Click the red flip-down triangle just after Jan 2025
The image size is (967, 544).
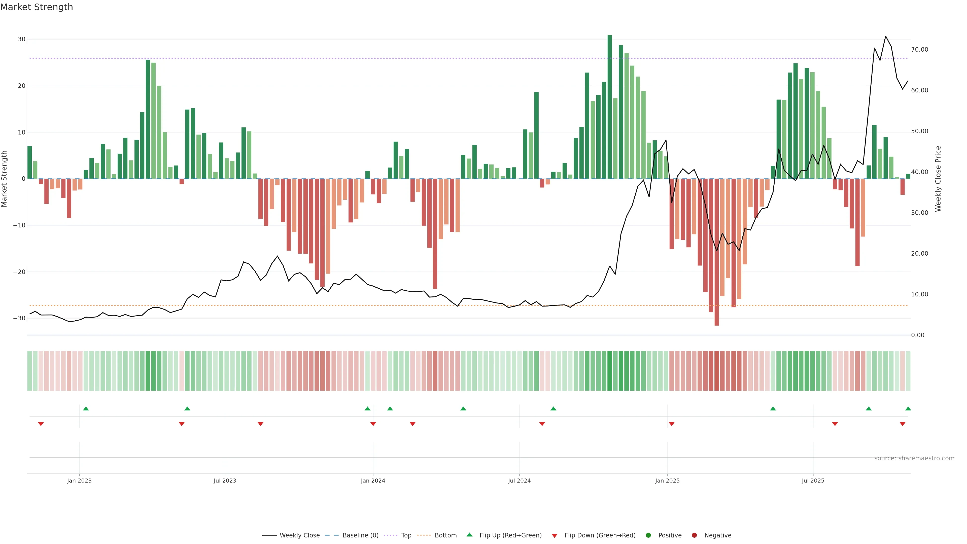pyautogui.click(x=672, y=424)
